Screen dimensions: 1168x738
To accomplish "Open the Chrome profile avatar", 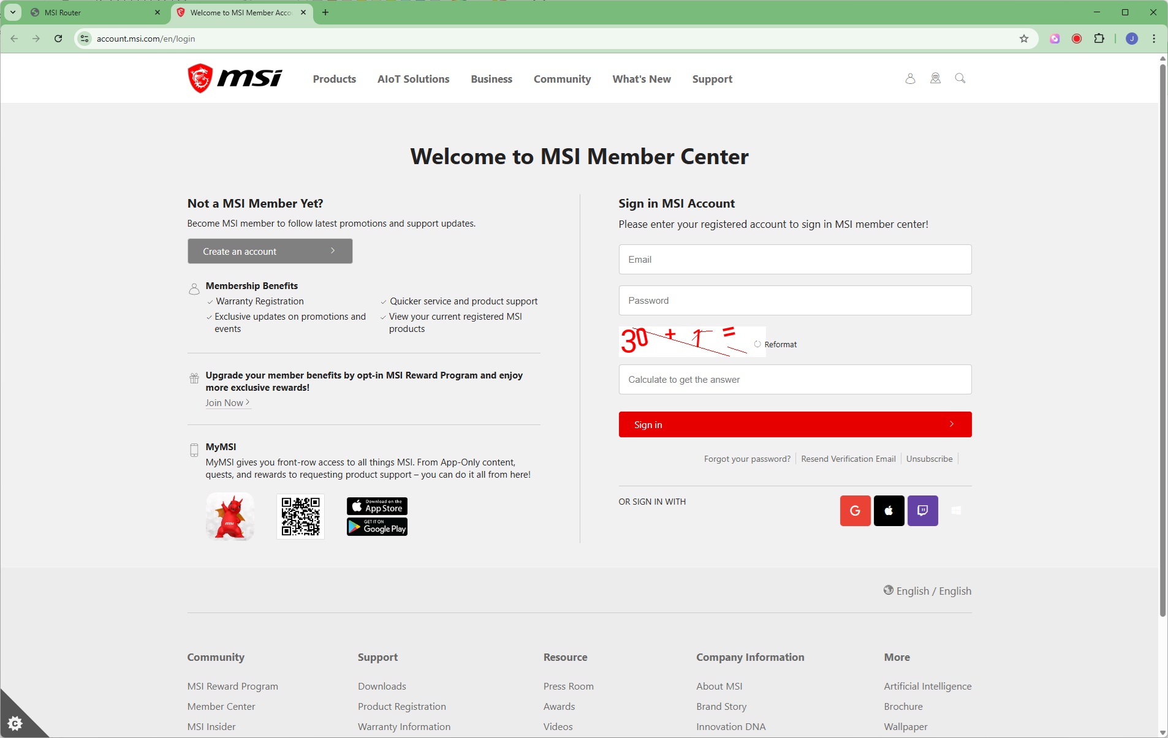I will pyautogui.click(x=1132, y=39).
